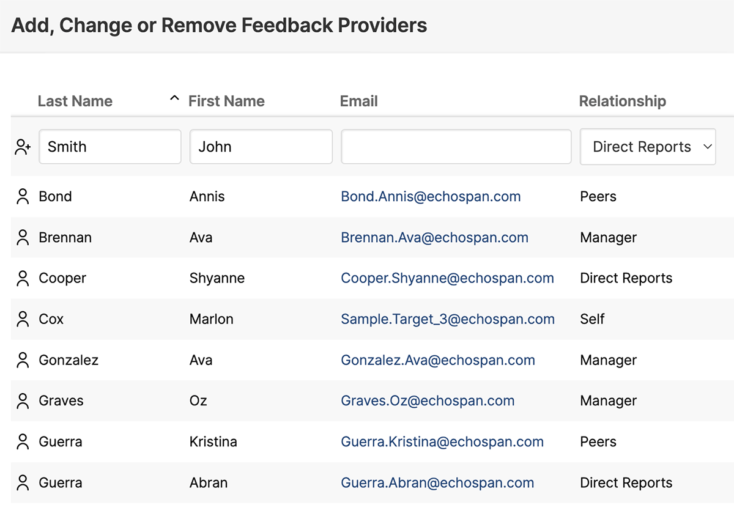Click the person icon in Cox row
The image size is (734, 505).
[23, 319]
